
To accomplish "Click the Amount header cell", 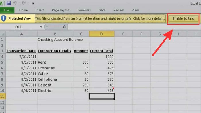I will [x=81, y=51].
